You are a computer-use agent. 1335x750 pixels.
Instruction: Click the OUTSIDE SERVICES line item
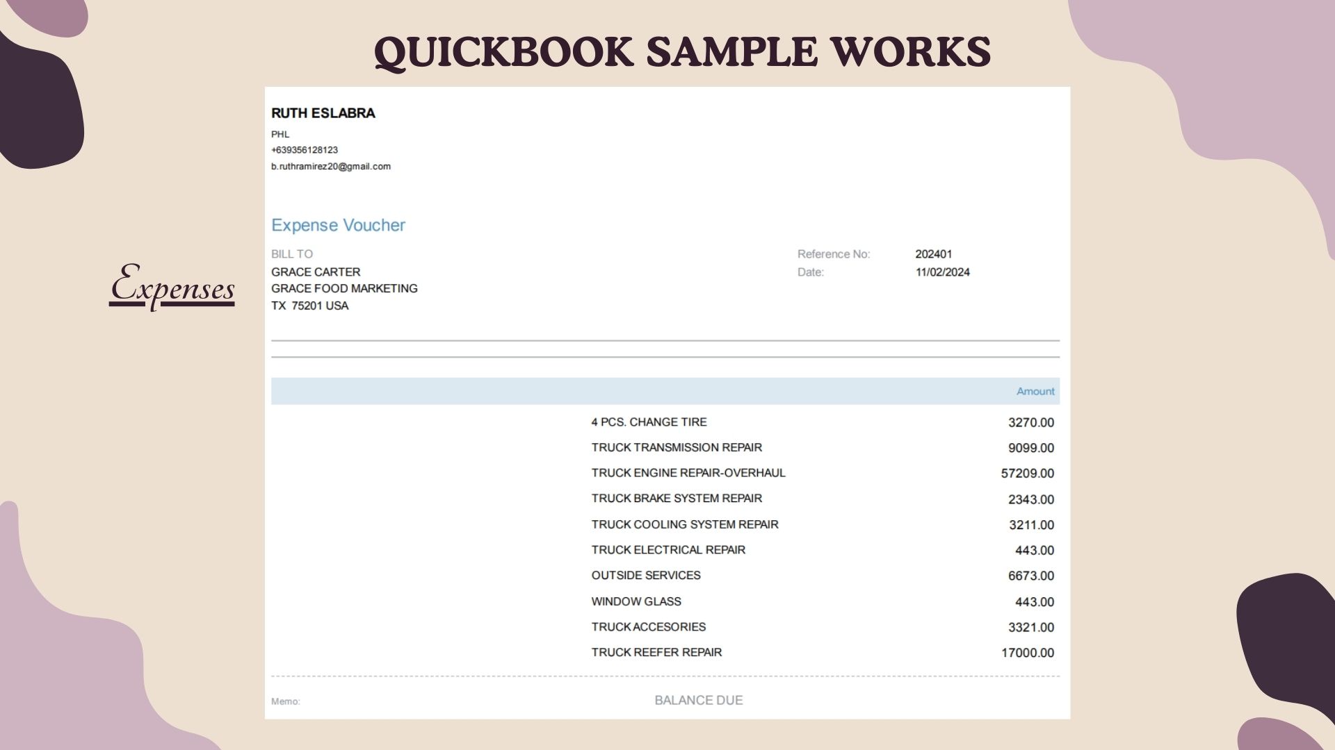point(645,576)
